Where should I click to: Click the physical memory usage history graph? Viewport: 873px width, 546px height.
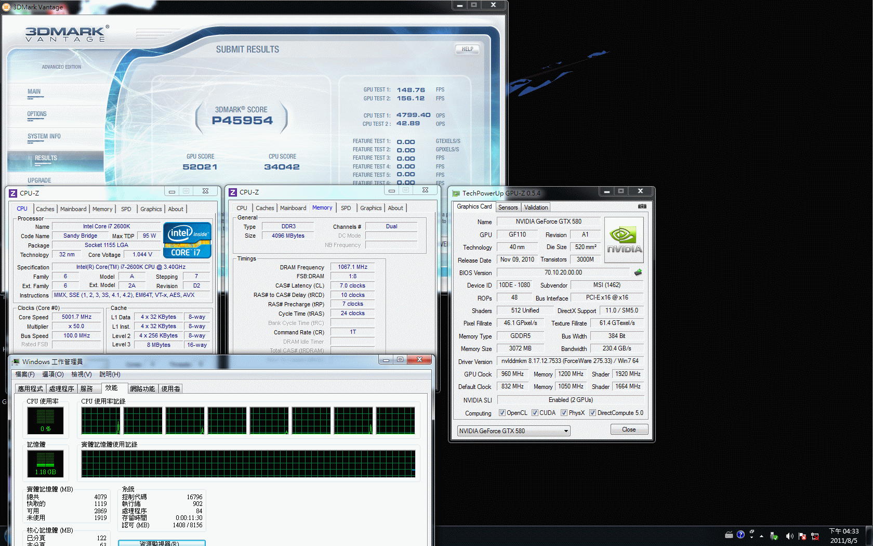[x=248, y=464]
